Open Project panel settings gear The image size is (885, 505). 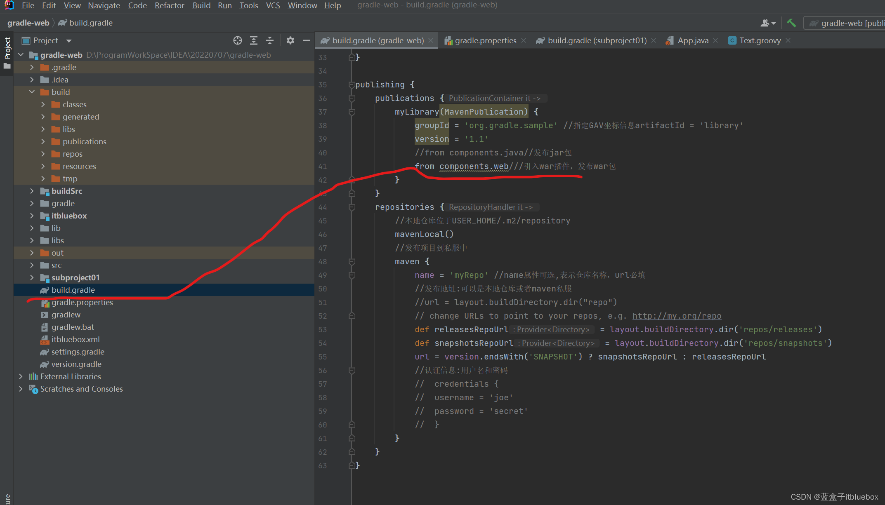coord(290,40)
